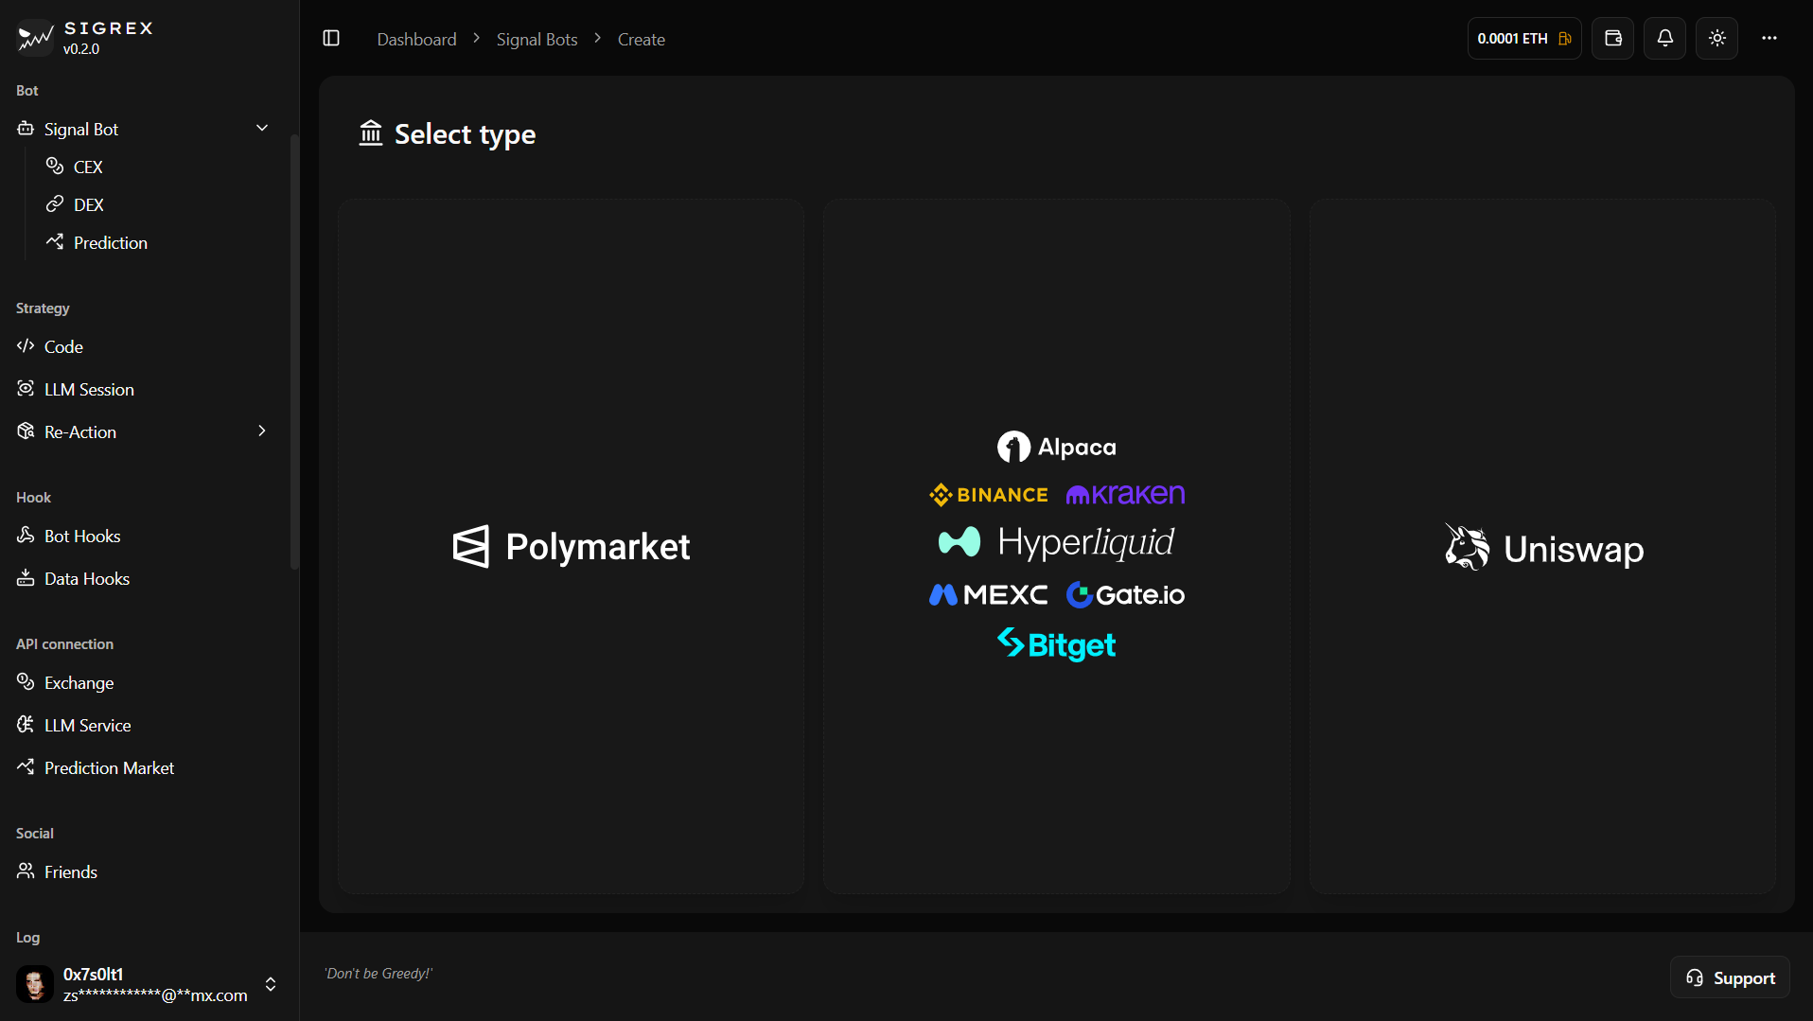Image resolution: width=1813 pixels, height=1021 pixels.
Task: Go to Dashboard breadcrumb
Action: [416, 39]
